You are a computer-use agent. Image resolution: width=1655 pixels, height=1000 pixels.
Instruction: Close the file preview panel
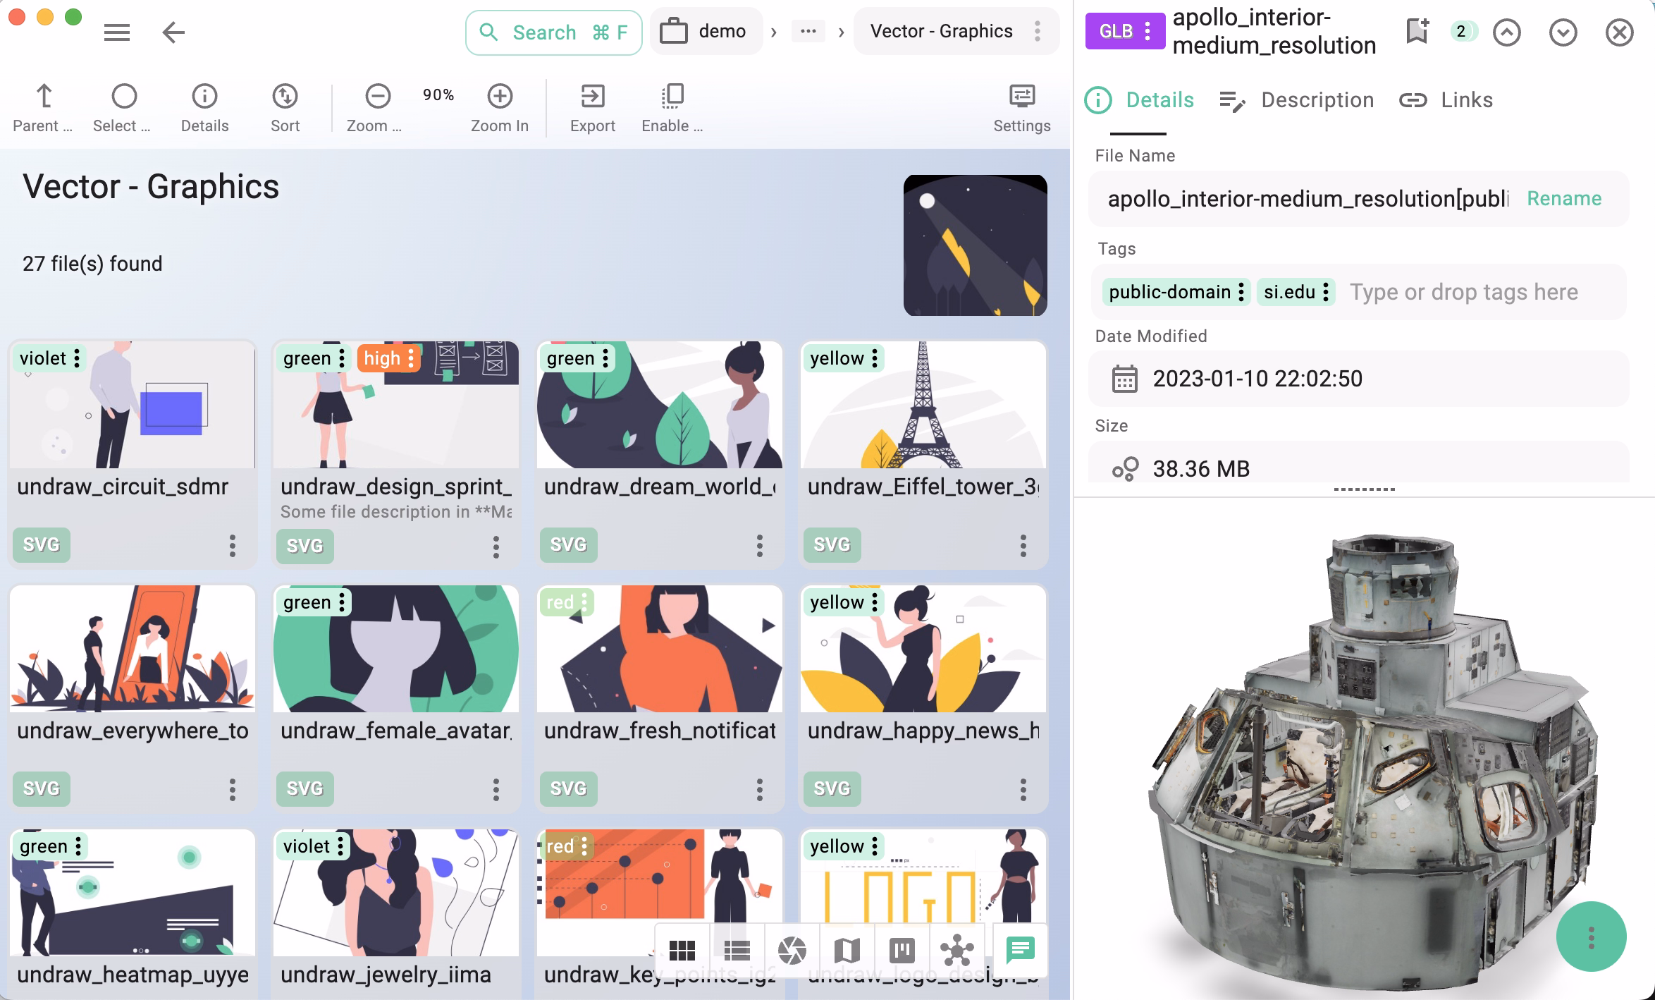pyautogui.click(x=1619, y=32)
